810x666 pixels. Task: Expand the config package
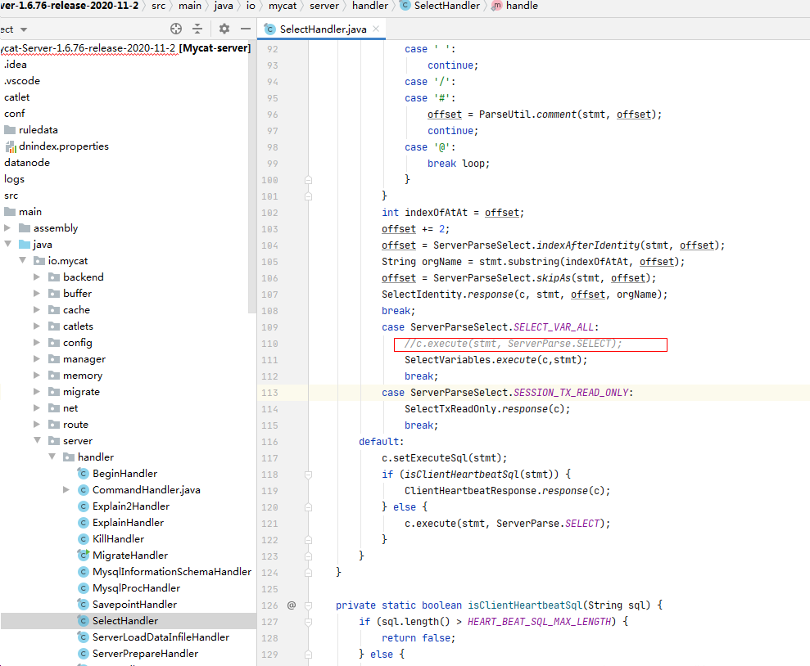[37, 343]
